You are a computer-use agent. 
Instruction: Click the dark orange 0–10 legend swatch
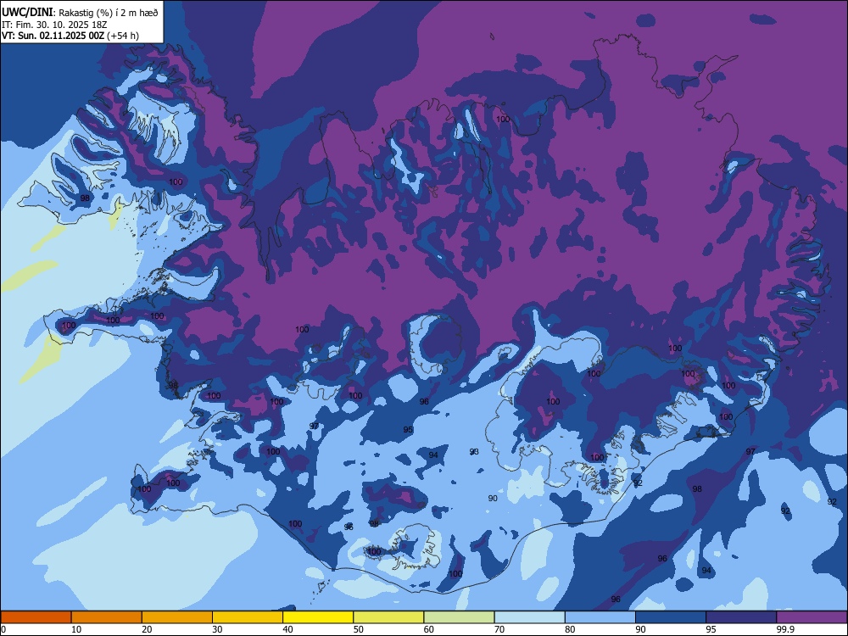pos(36,617)
